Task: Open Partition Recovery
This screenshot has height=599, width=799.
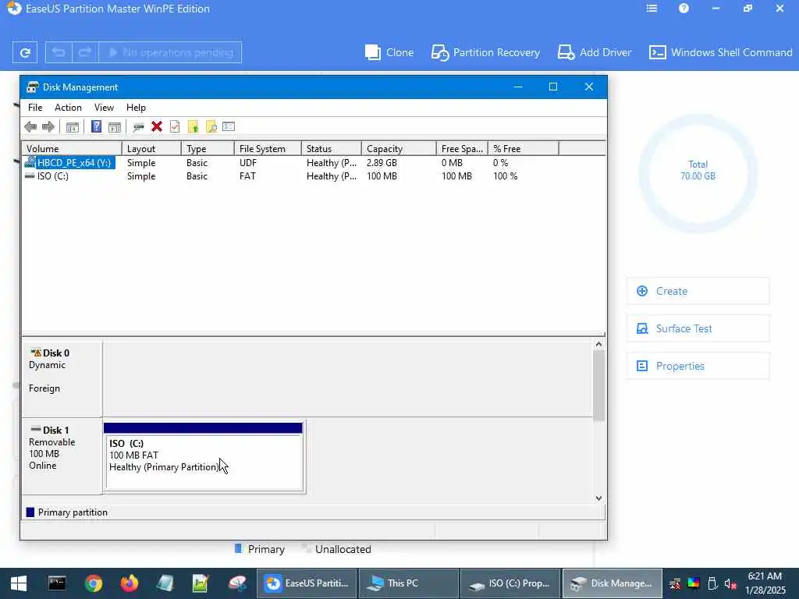Action: tap(485, 52)
